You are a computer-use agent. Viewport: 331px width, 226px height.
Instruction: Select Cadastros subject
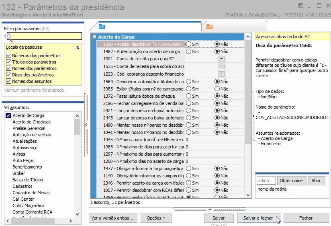pos(22,186)
